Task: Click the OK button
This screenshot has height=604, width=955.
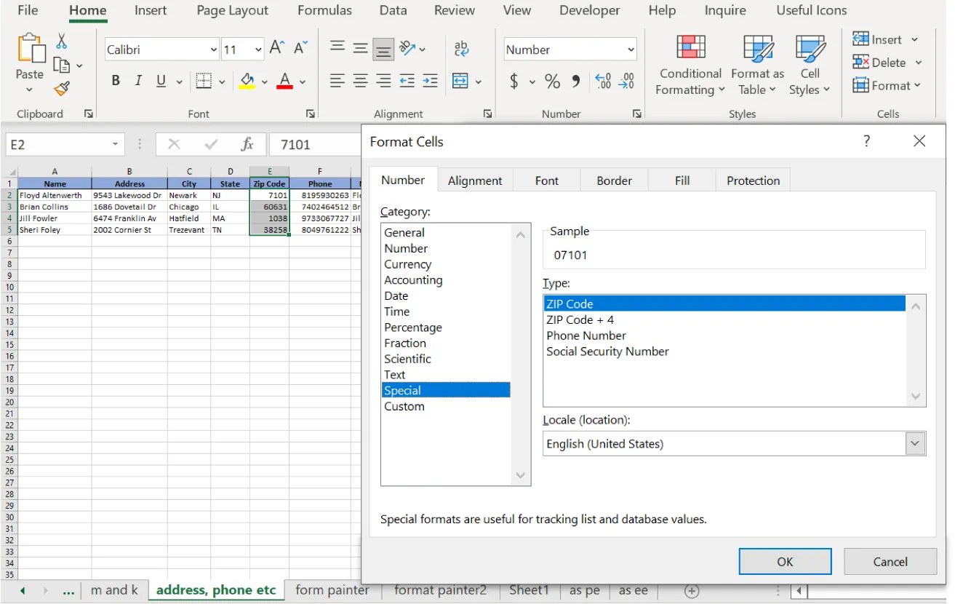Action: pyautogui.click(x=785, y=561)
